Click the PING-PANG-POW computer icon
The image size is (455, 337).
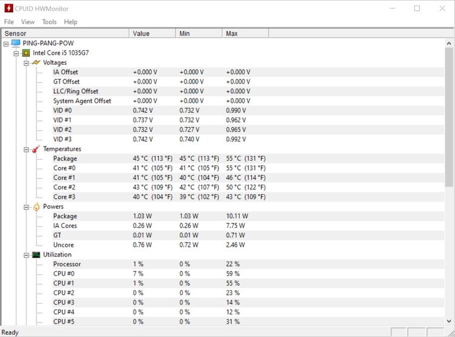point(16,44)
